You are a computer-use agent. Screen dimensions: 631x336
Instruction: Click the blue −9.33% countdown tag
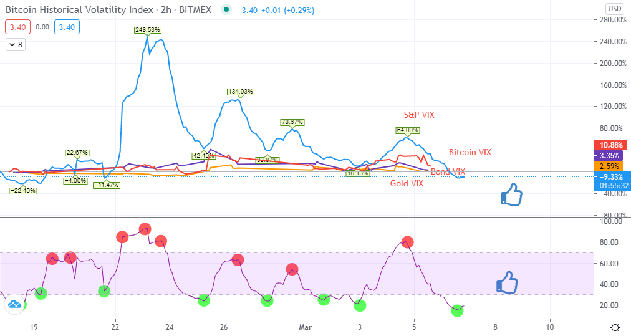coord(611,181)
